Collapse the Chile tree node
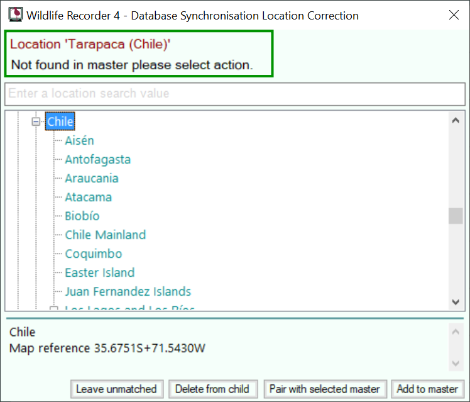Screen dimensions: 470x402 click(36, 122)
